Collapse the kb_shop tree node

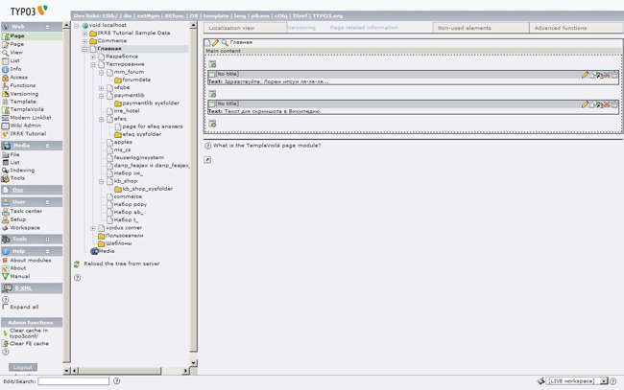101,181
